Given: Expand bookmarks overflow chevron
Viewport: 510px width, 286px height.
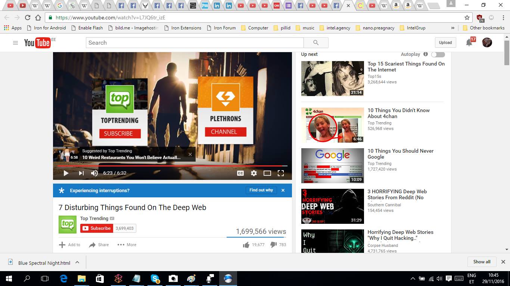Looking at the screenshot, I should point(453,28).
